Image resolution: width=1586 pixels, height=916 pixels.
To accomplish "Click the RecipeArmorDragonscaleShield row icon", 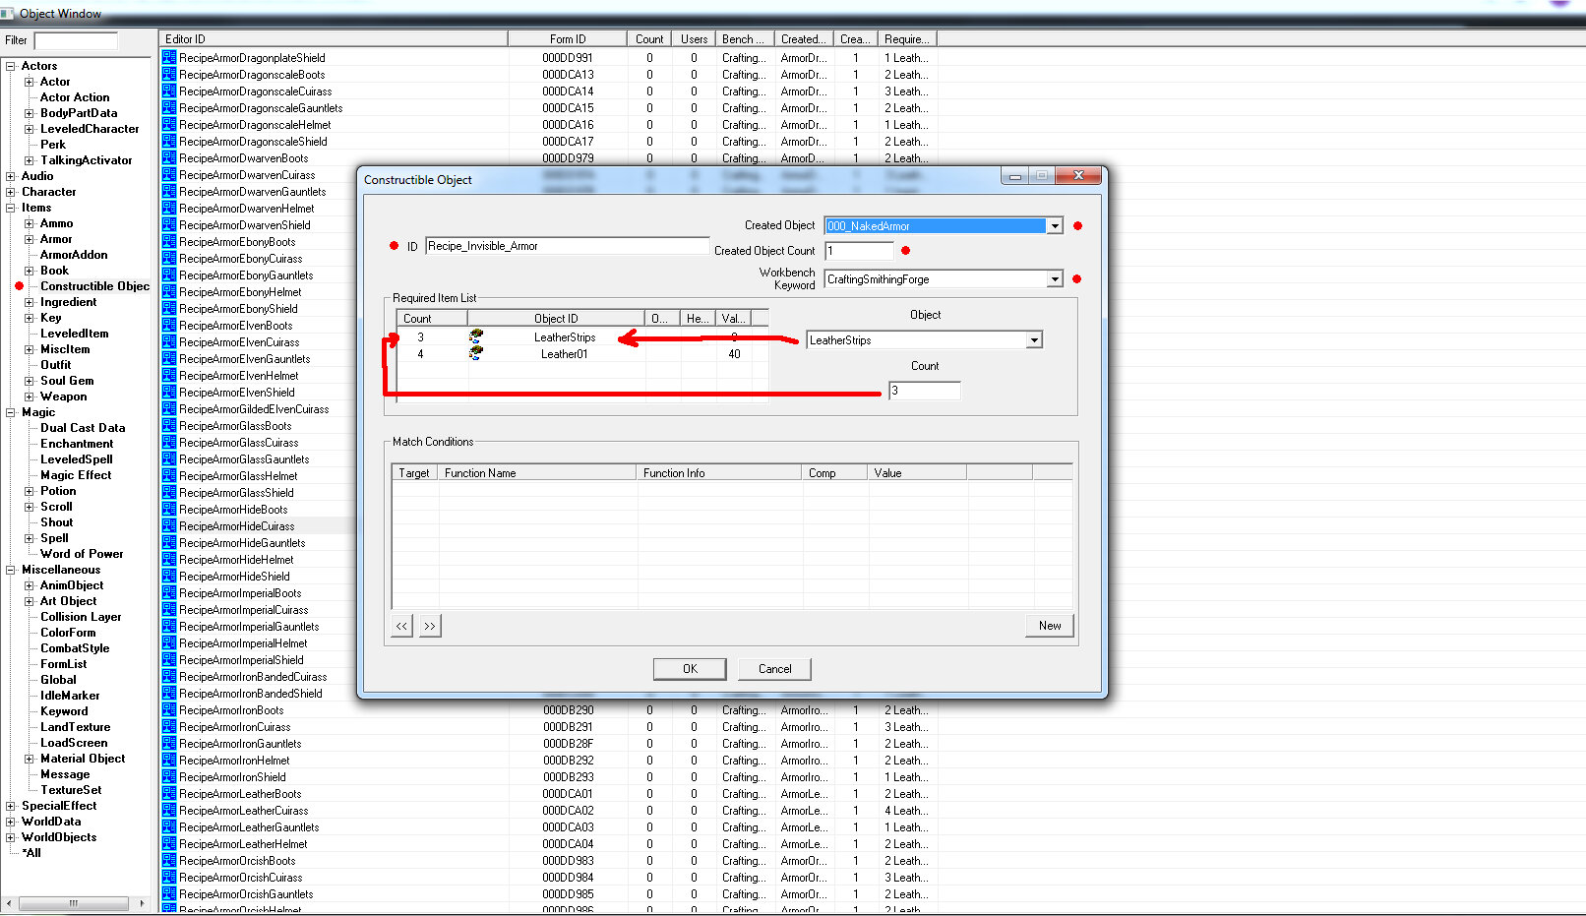I will 169,142.
